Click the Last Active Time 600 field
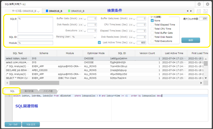This screenshot has height=129, width=213. tap(142, 43)
